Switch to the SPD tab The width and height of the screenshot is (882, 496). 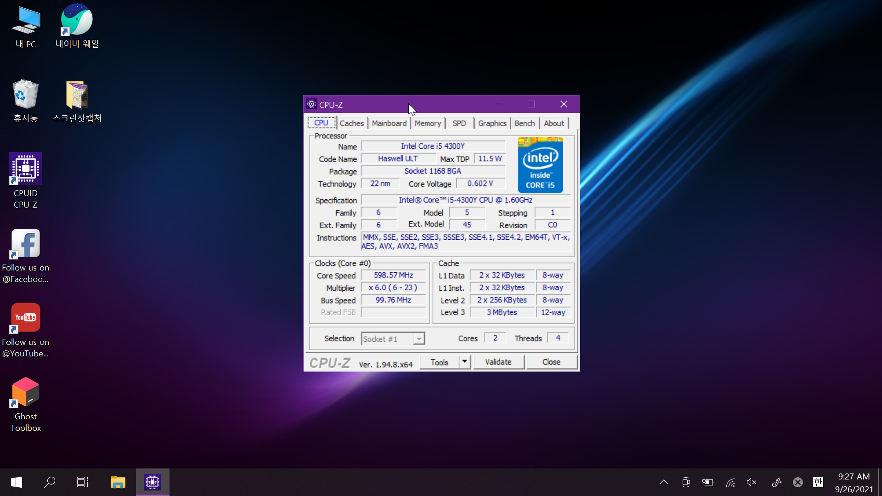(x=459, y=123)
